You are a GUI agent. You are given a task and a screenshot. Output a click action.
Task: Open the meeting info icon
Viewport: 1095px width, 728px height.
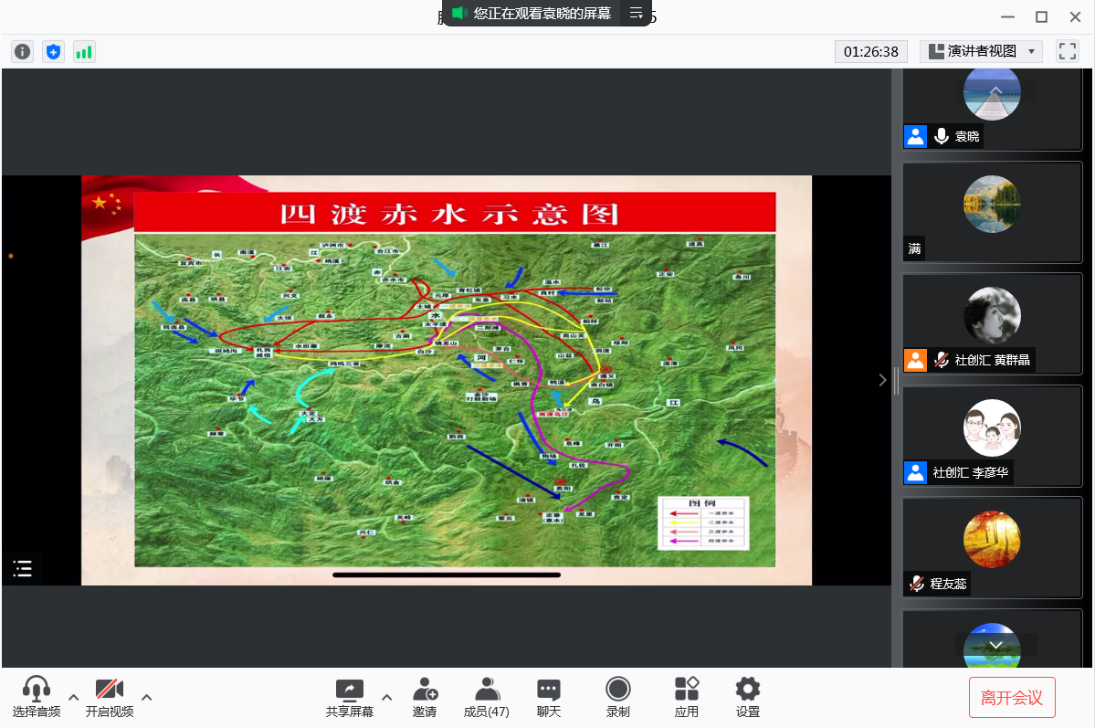(23, 52)
